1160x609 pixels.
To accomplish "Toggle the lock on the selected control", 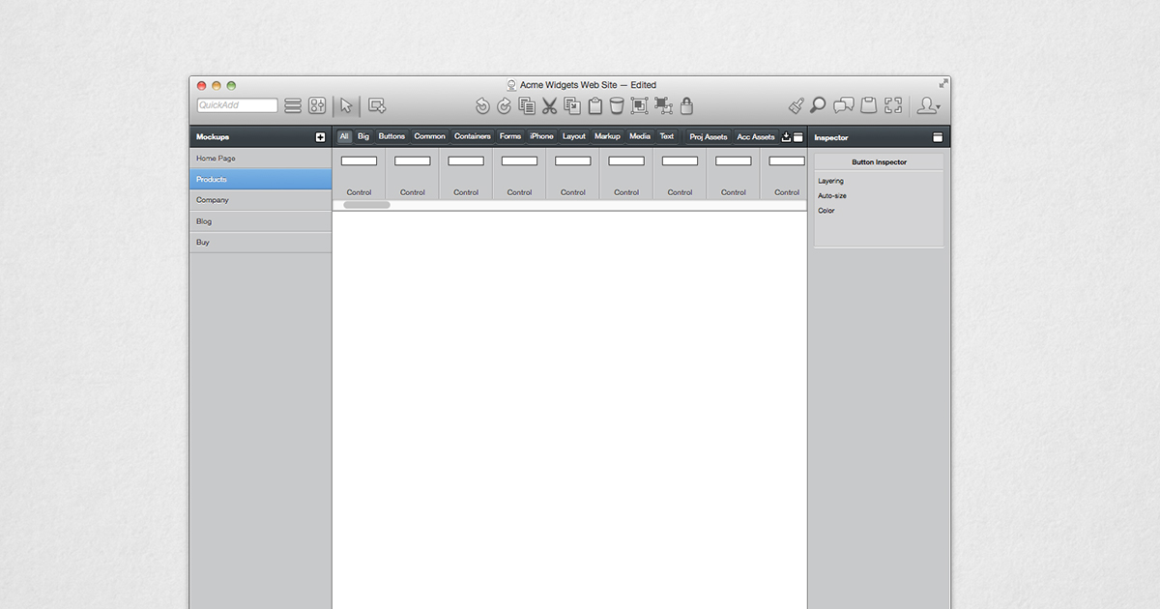I will tap(686, 106).
